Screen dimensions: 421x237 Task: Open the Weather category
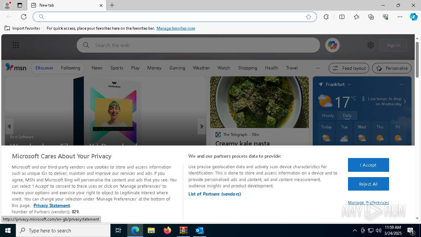[x=201, y=68]
